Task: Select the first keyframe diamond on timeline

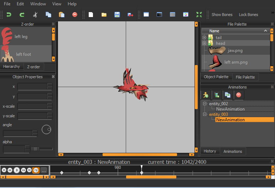Action: (62, 173)
